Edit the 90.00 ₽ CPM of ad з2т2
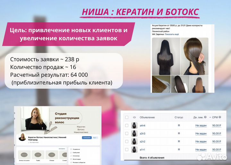The height and width of the screenshot is (165, 231). (x=217, y=142)
